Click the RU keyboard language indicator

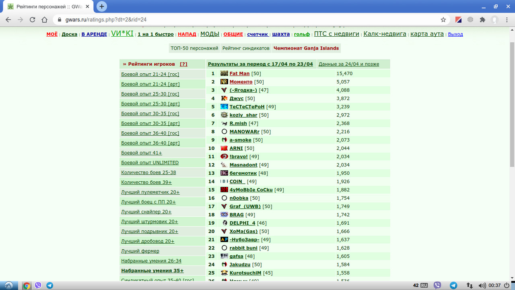(x=424, y=286)
